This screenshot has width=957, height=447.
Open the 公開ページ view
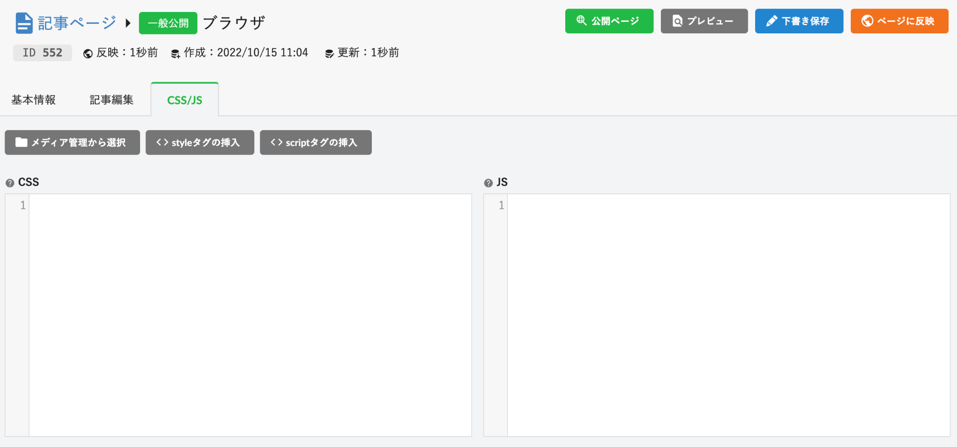tap(609, 21)
